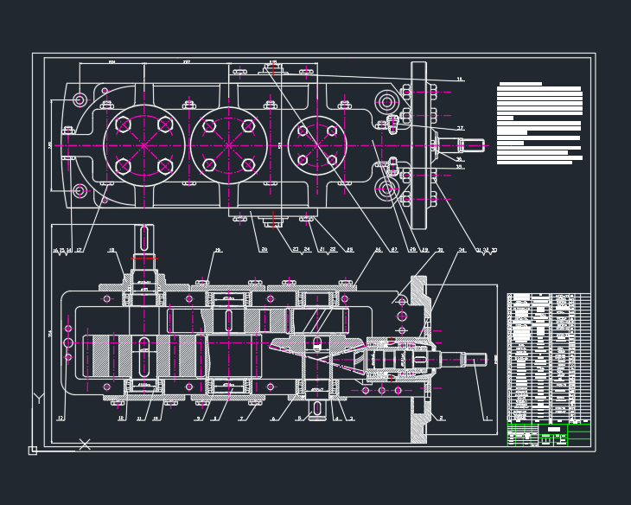Click the white highlighted cell in the title block
The image size is (631, 505).
(554, 429)
